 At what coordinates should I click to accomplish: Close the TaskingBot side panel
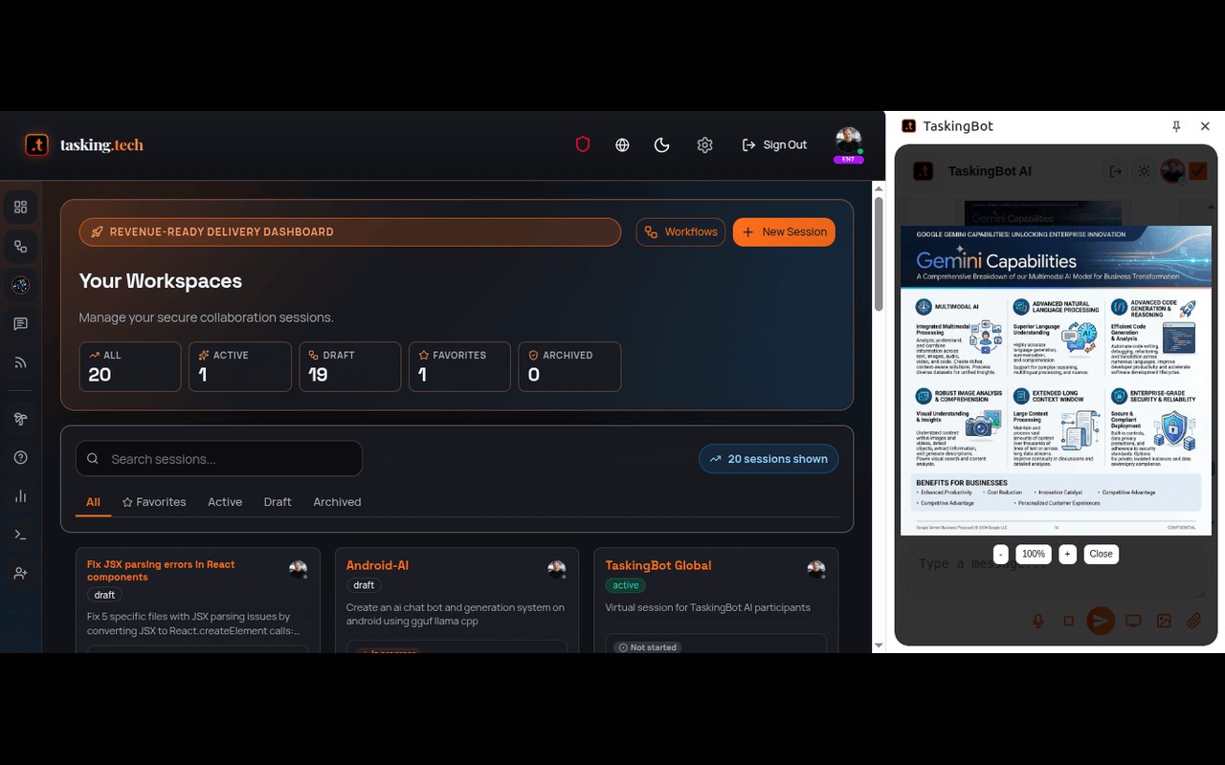1205,126
